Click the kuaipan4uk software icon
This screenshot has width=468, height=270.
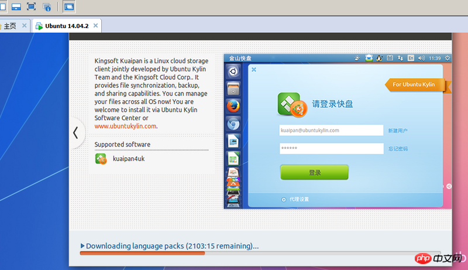[x=101, y=159]
